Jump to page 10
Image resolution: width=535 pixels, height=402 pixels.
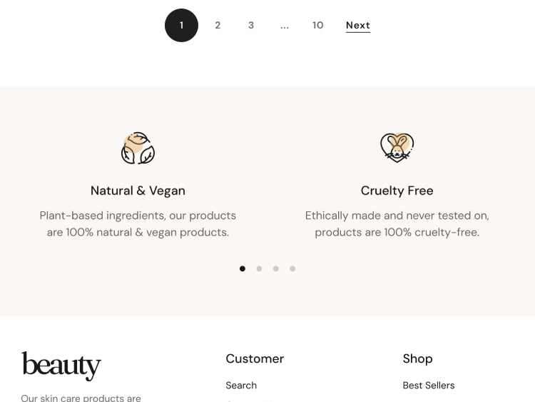pyautogui.click(x=318, y=26)
